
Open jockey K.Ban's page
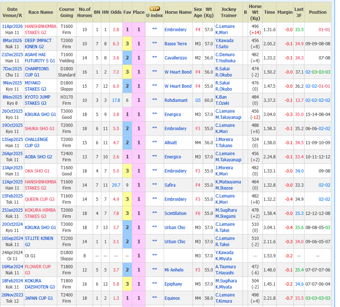click(221, 97)
